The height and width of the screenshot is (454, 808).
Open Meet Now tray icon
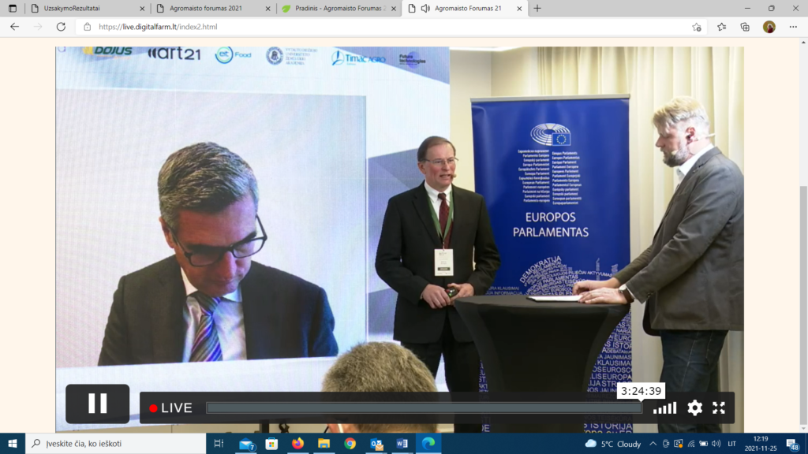666,444
